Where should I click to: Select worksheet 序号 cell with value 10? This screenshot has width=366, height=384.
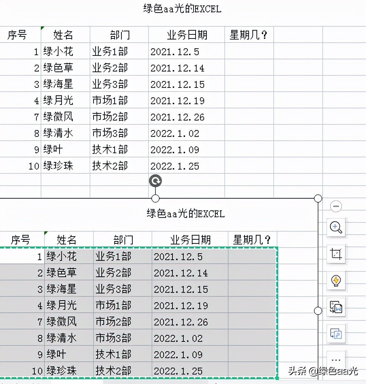coord(20,165)
